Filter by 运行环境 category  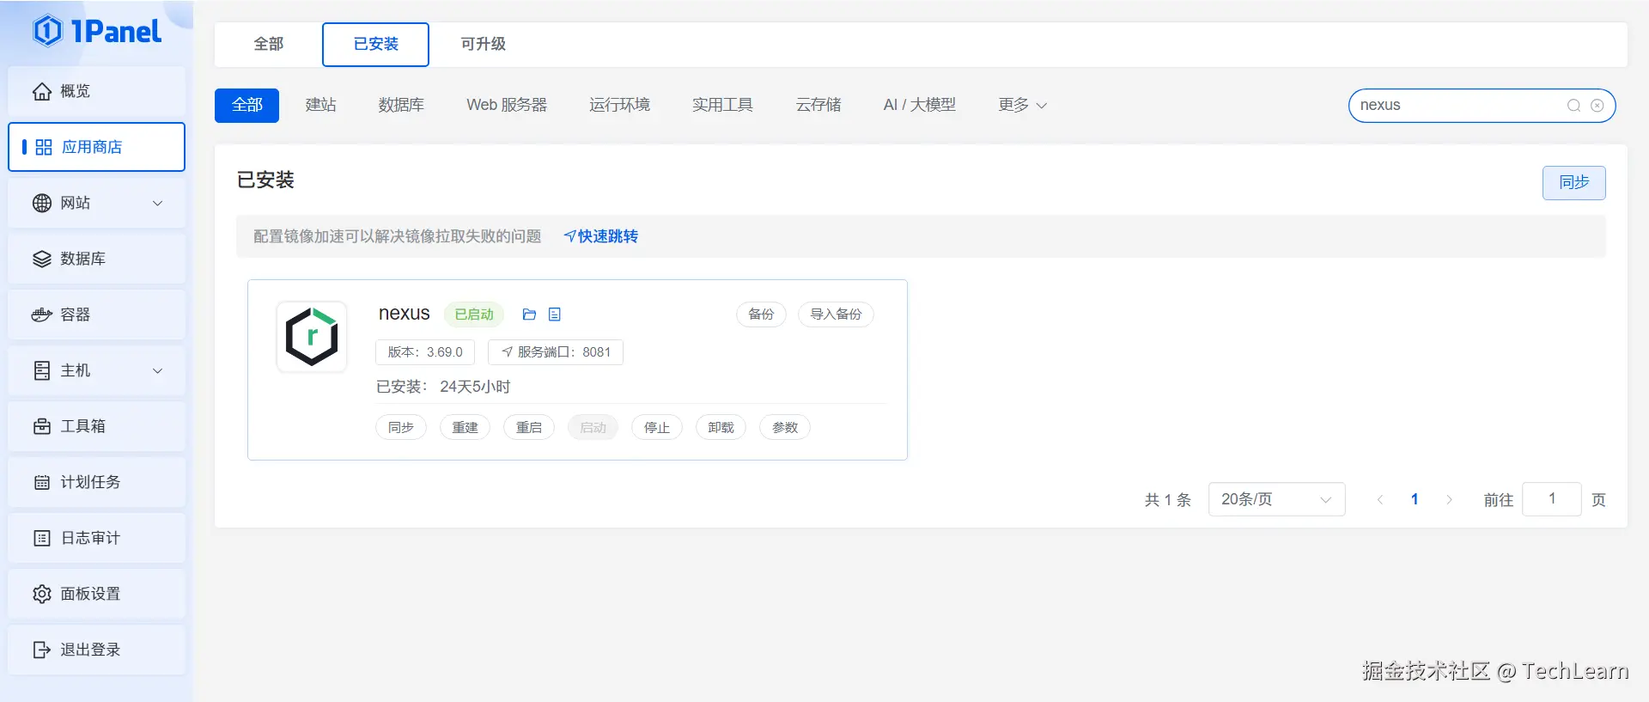pyautogui.click(x=619, y=105)
